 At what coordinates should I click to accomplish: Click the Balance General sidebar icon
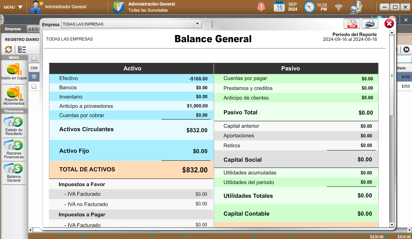(x=14, y=173)
